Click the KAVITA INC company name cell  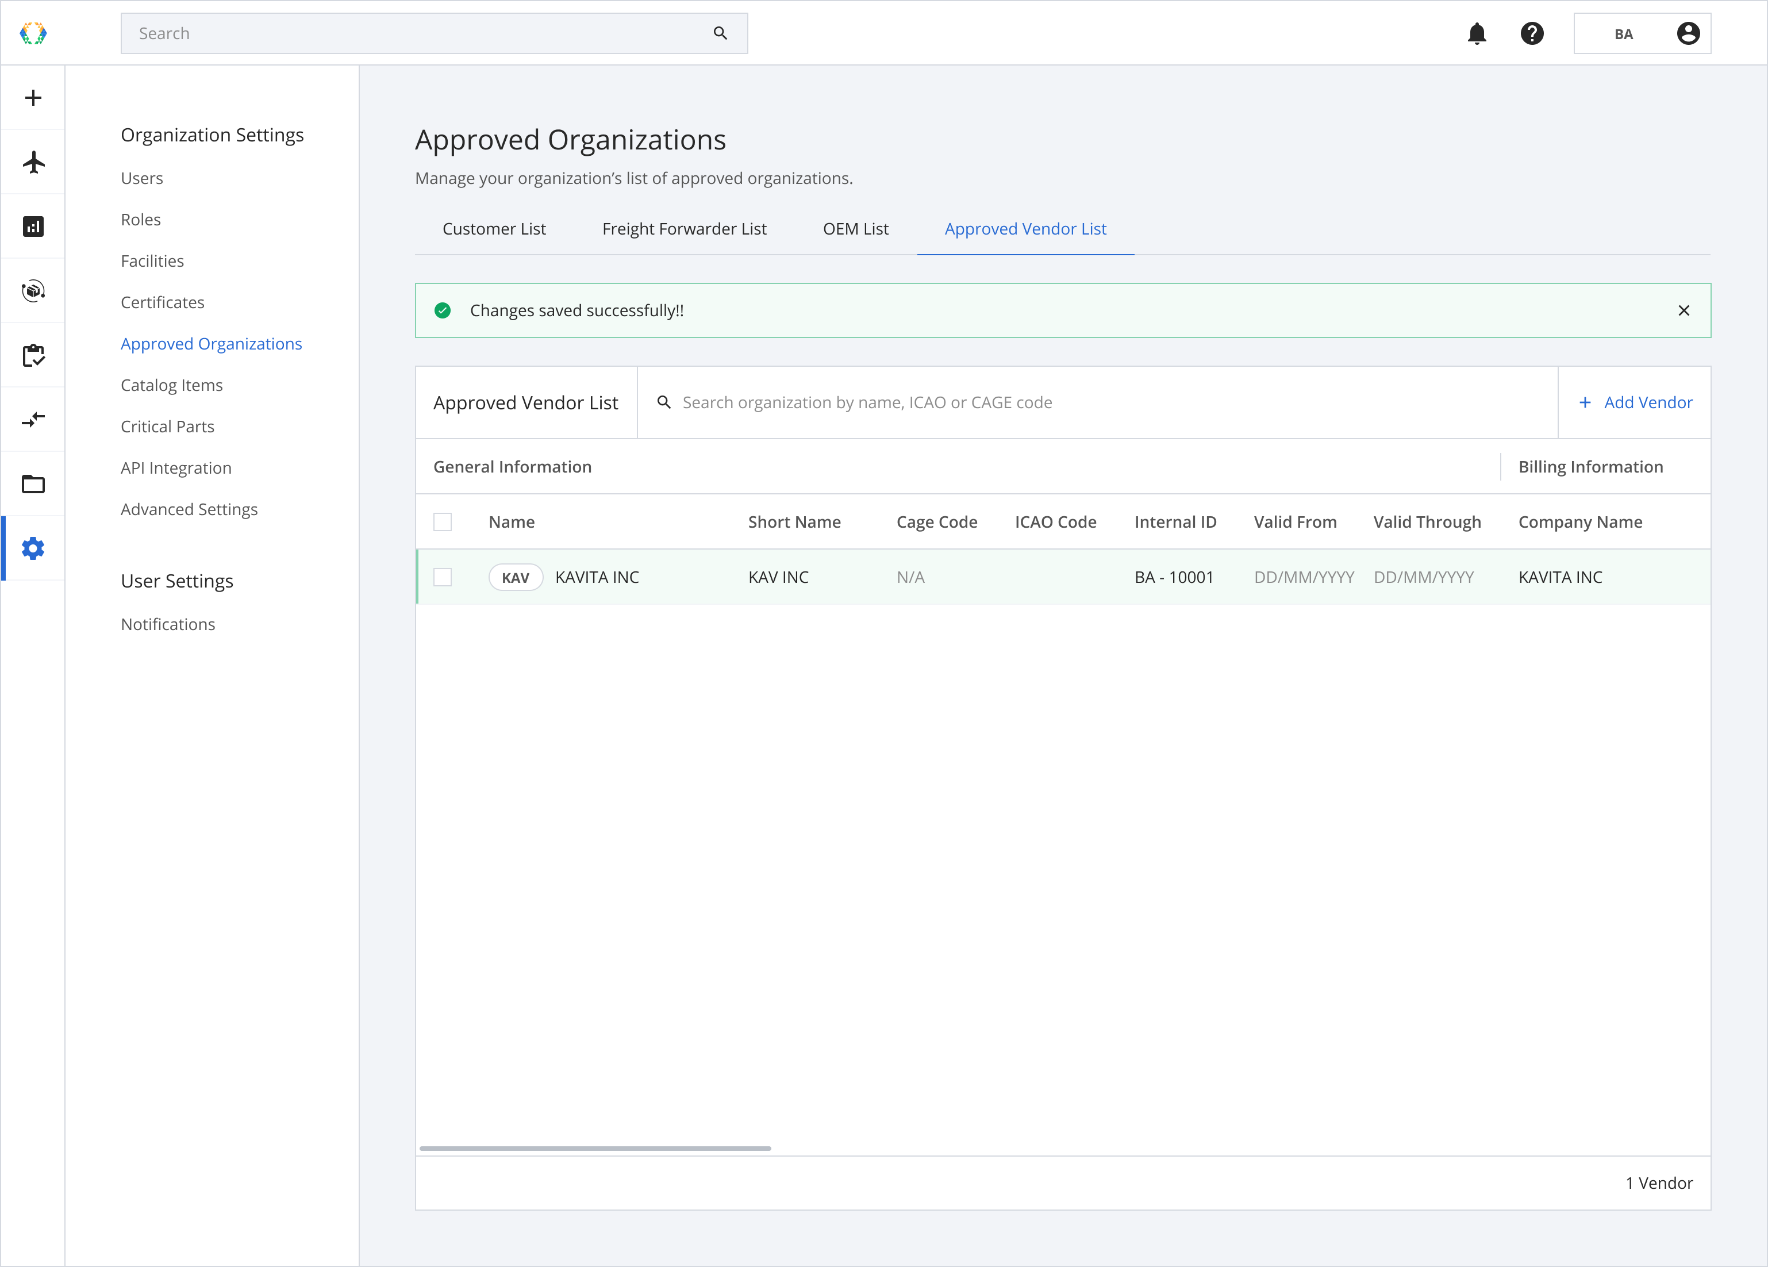tap(1560, 578)
